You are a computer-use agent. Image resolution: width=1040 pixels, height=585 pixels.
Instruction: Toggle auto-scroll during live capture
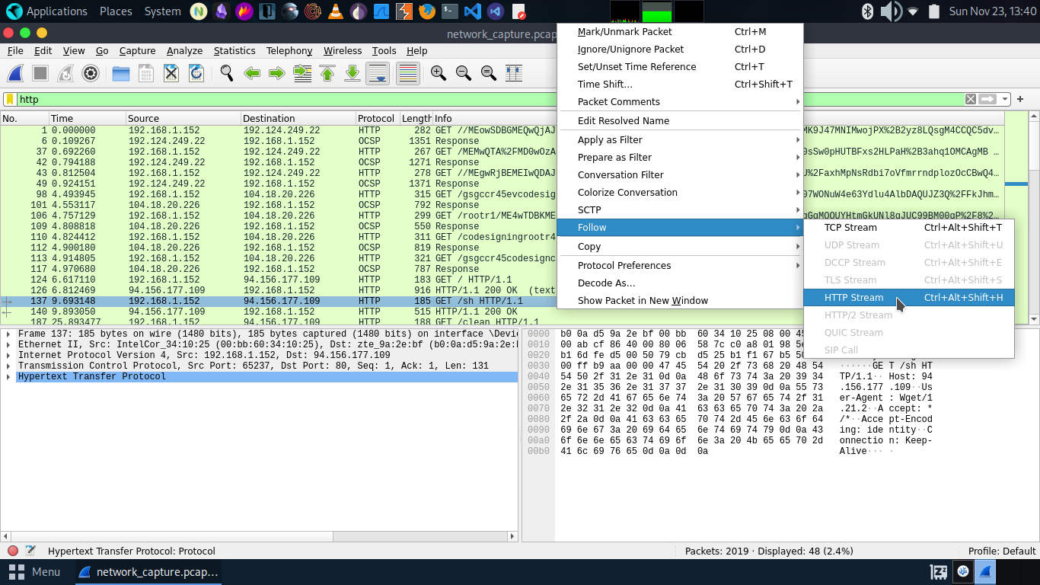pyautogui.click(x=378, y=73)
